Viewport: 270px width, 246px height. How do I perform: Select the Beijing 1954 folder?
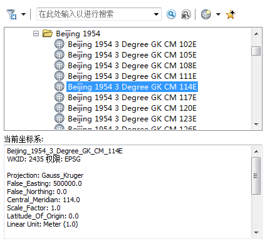(78, 34)
